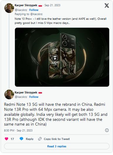This screenshot has height=155, width=113.
Task: Open the tweet info circle icon
Action: click(x=107, y=130)
